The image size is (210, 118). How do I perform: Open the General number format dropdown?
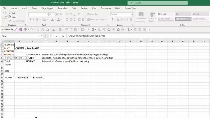click(131, 14)
